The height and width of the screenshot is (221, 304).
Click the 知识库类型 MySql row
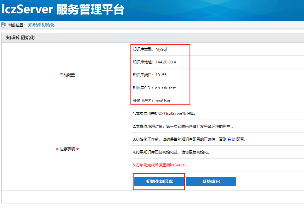click(152, 49)
